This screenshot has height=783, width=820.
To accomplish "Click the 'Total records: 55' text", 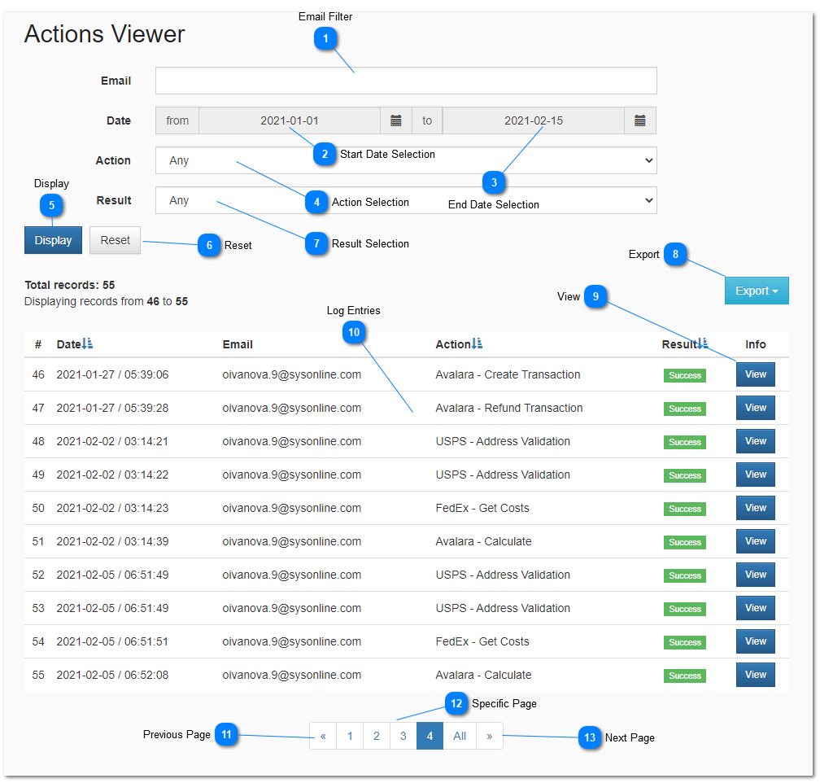I will pyautogui.click(x=70, y=285).
